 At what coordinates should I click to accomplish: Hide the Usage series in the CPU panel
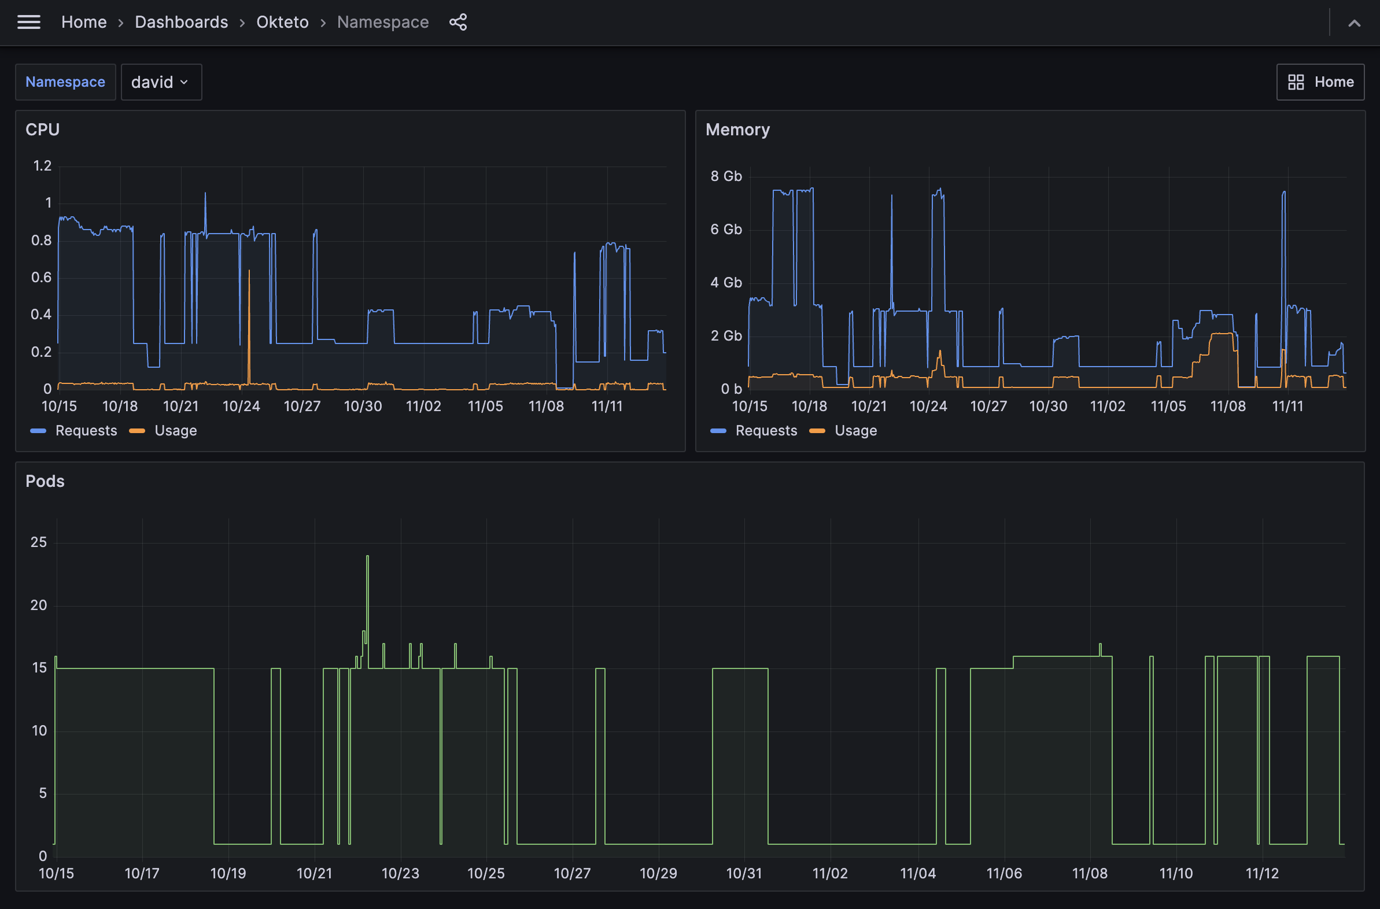[176, 430]
